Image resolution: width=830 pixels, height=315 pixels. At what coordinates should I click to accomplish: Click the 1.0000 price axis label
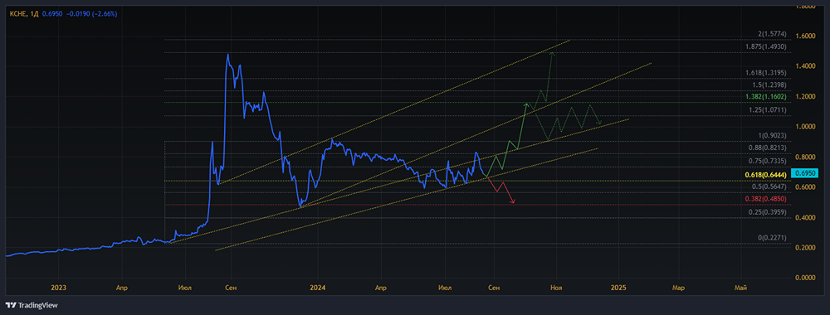point(805,127)
